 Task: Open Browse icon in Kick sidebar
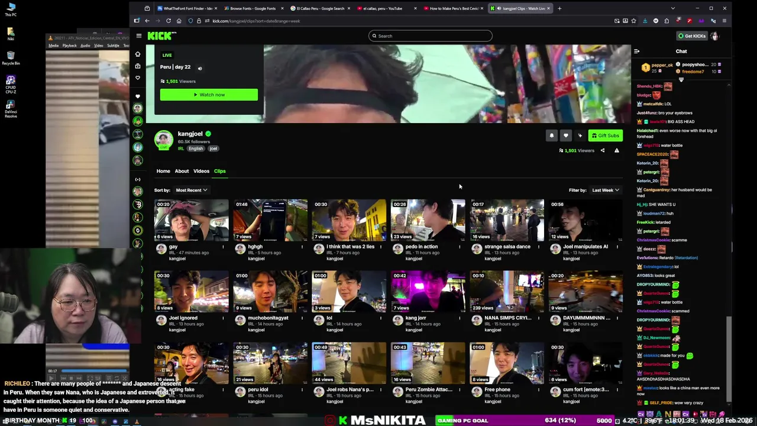click(138, 66)
